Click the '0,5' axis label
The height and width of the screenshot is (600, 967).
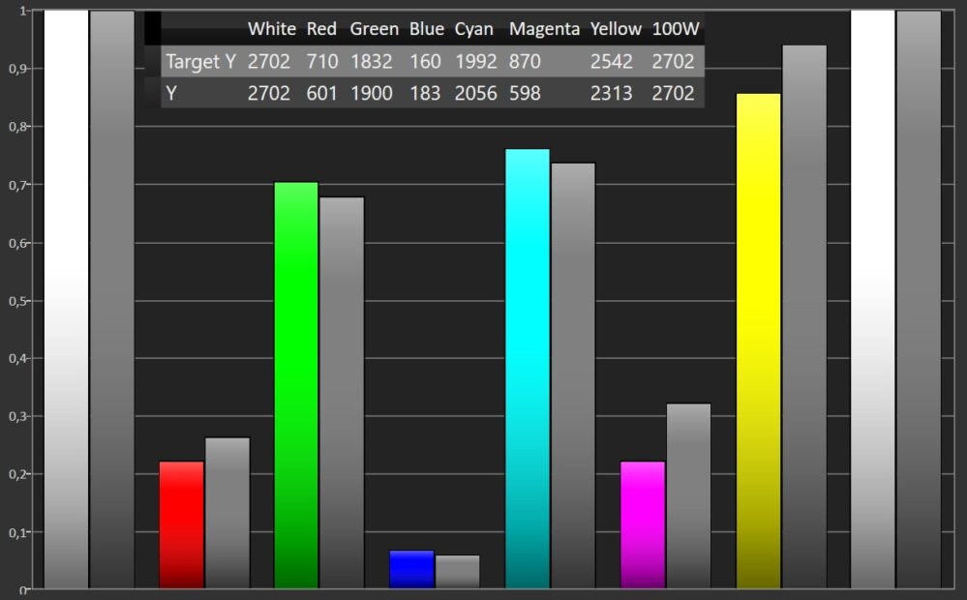(x=17, y=301)
